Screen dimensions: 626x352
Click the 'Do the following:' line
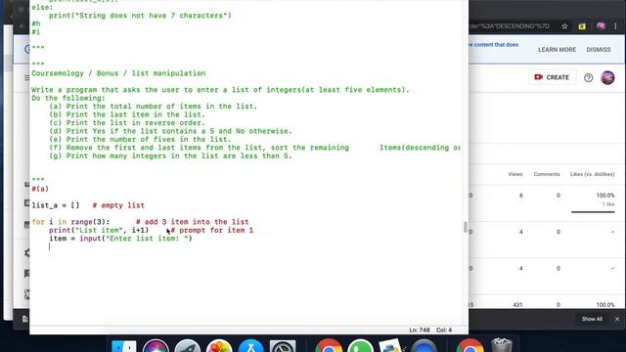68,98
